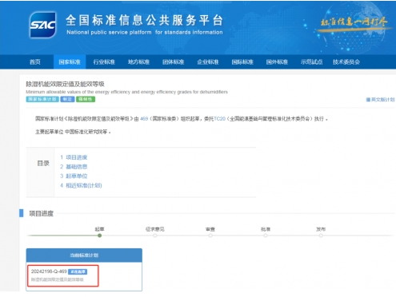
Task: Select the 当前标准计划 panel header
Action: click(x=84, y=255)
